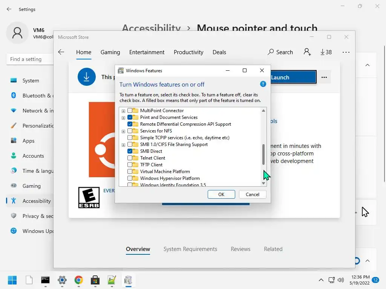Check the Windows Hypervisor Platform checkbox

(x=130, y=178)
